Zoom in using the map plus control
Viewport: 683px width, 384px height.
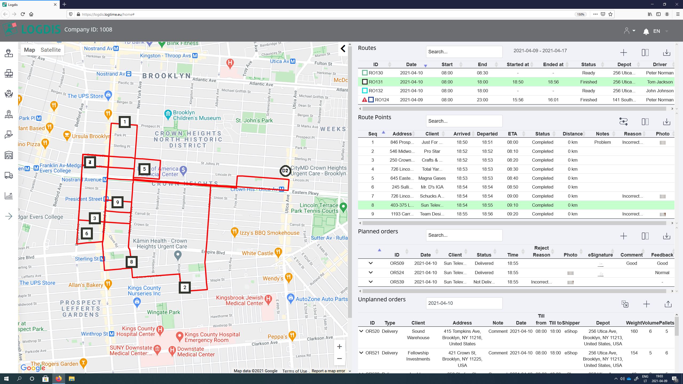pyautogui.click(x=339, y=346)
